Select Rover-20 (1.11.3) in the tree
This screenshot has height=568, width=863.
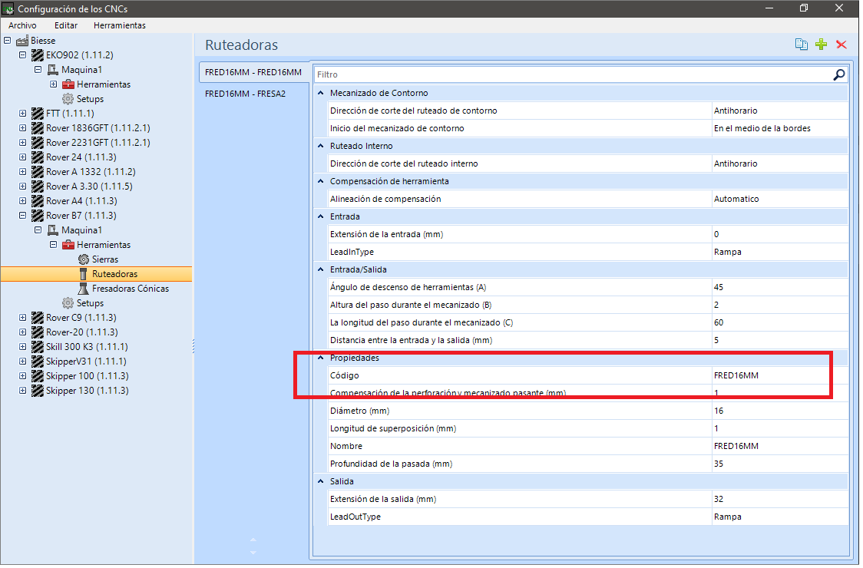(x=82, y=332)
